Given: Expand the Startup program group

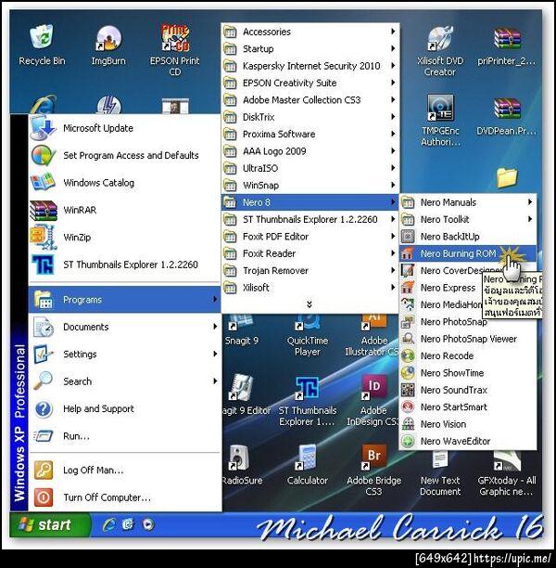Looking at the screenshot, I should coord(310,48).
